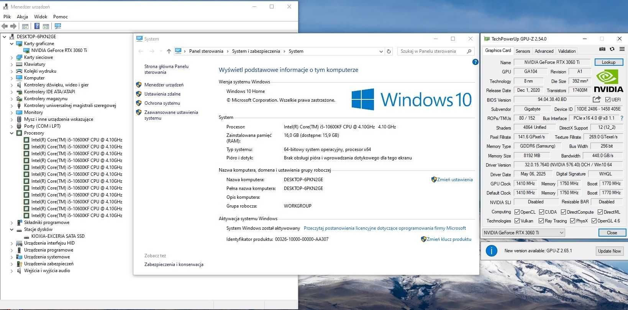Expand the Urządzenia systemowe node
This screenshot has width=628, height=310.
coord(11,257)
